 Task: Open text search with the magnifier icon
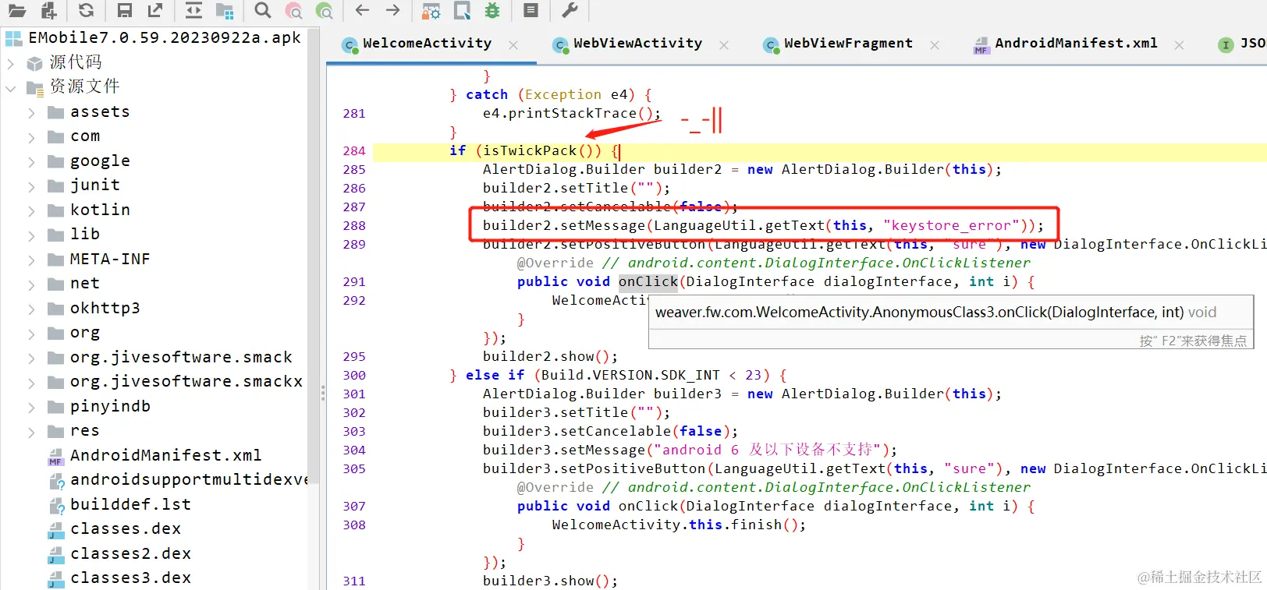[263, 10]
